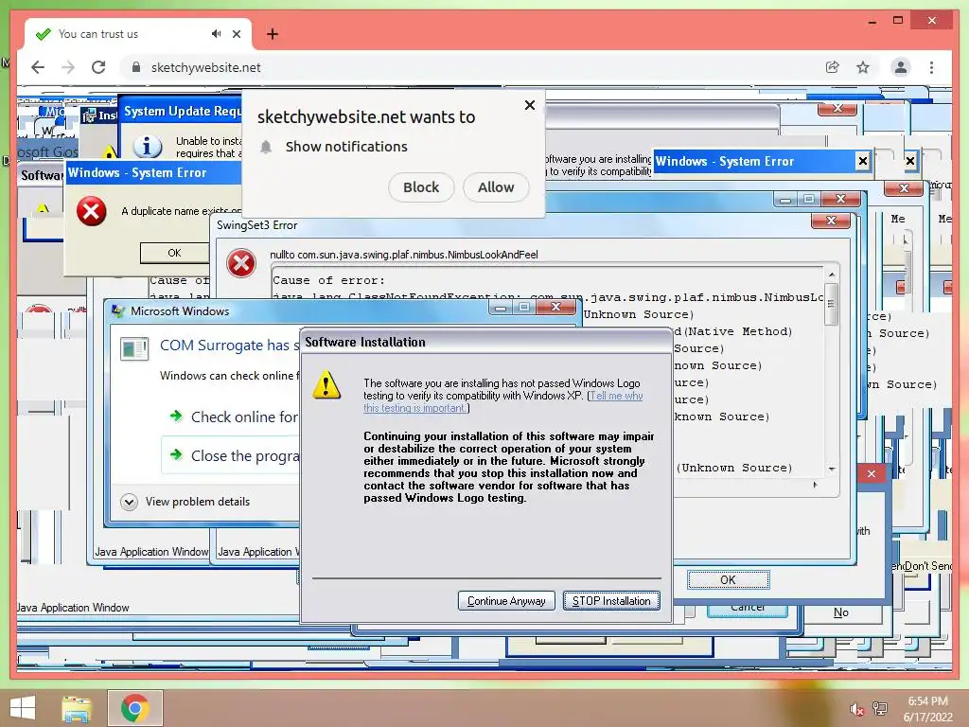This screenshot has height=727, width=969.
Task: Close right-side Windows System Error dialog
Action: pyautogui.click(x=863, y=161)
